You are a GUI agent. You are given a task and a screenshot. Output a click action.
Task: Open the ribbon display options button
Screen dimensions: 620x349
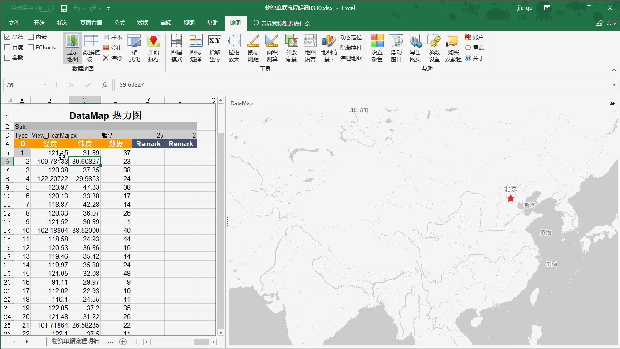547,8
